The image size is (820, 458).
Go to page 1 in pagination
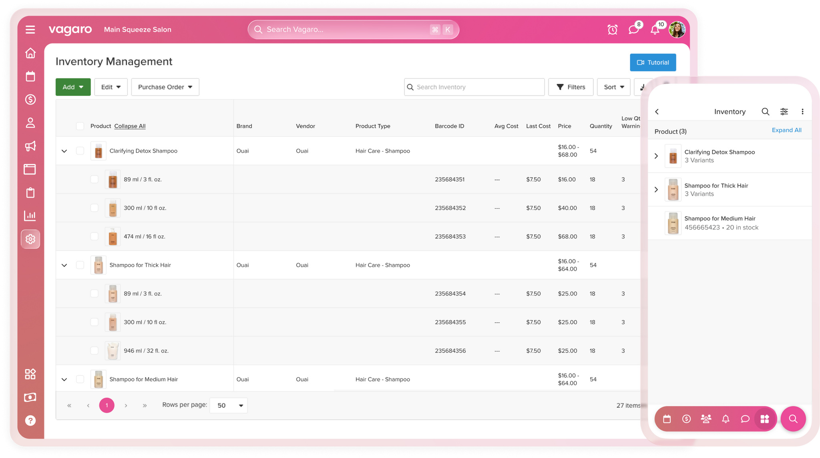coord(107,405)
